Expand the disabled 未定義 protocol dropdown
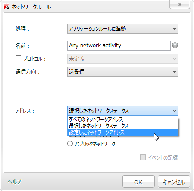The height and width of the screenshot is (191, 194). [123, 59]
